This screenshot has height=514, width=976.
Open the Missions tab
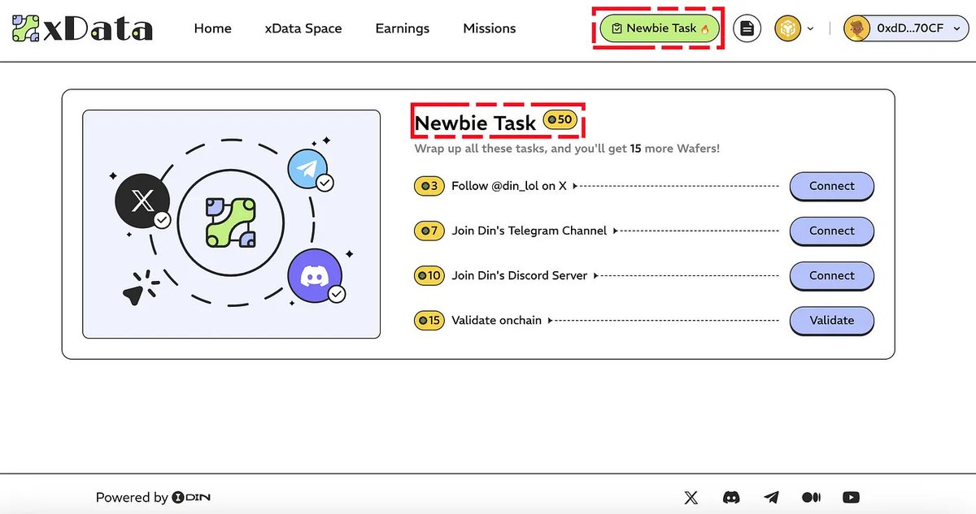point(490,28)
